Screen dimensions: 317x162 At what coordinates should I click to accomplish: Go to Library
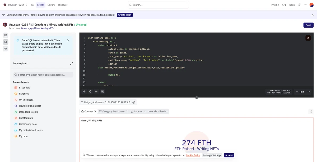pyautogui.click(x=51, y=5)
